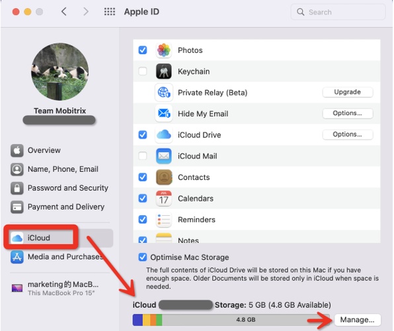Open the Overview section

60,150
